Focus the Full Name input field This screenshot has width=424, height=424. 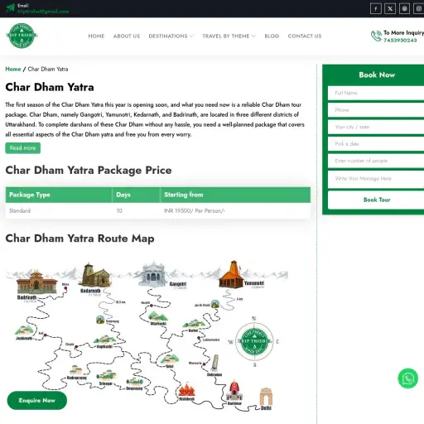[376, 93]
